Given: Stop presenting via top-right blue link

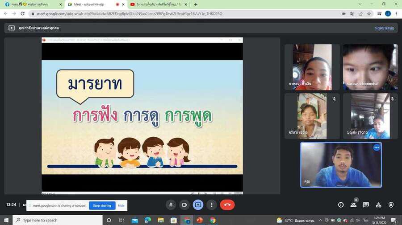Looking at the screenshot, I should (384, 28).
